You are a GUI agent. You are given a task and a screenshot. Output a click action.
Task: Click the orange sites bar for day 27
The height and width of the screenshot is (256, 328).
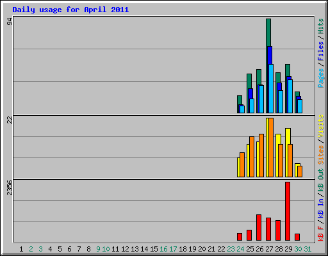point(271,147)
